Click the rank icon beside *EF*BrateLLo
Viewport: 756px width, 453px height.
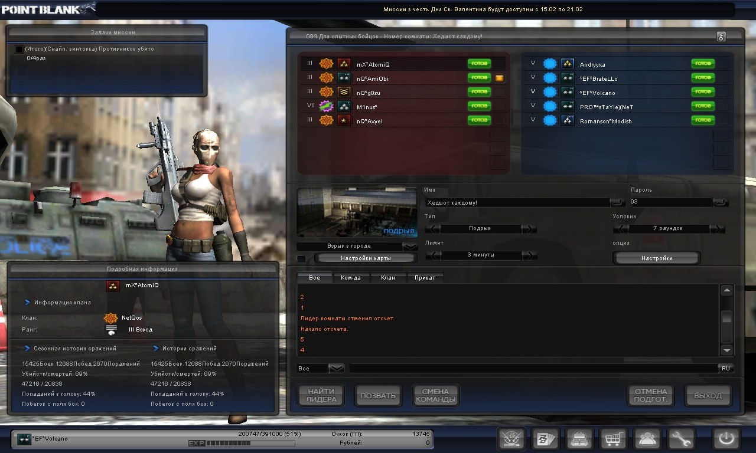tap(568, 78)
